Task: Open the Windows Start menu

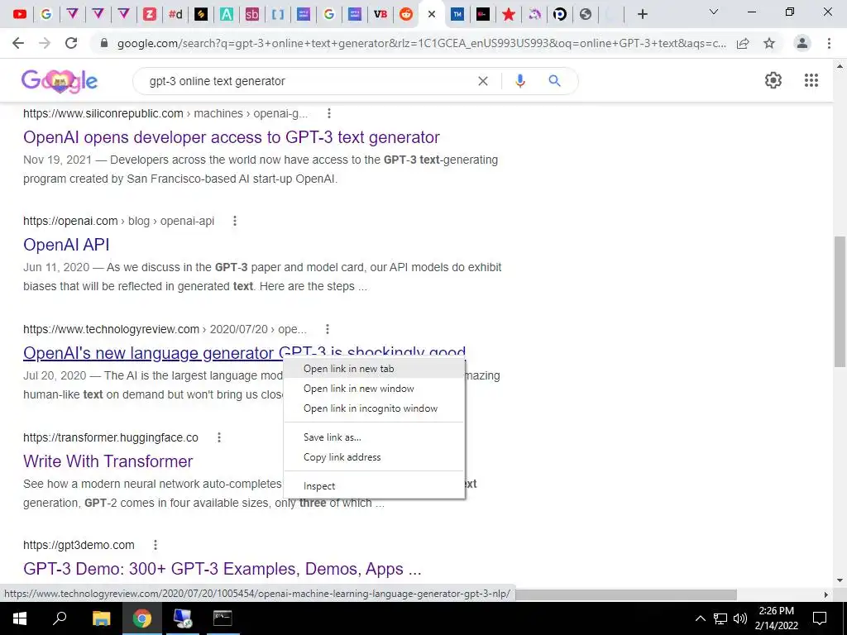Action: [x=20, y=618]
